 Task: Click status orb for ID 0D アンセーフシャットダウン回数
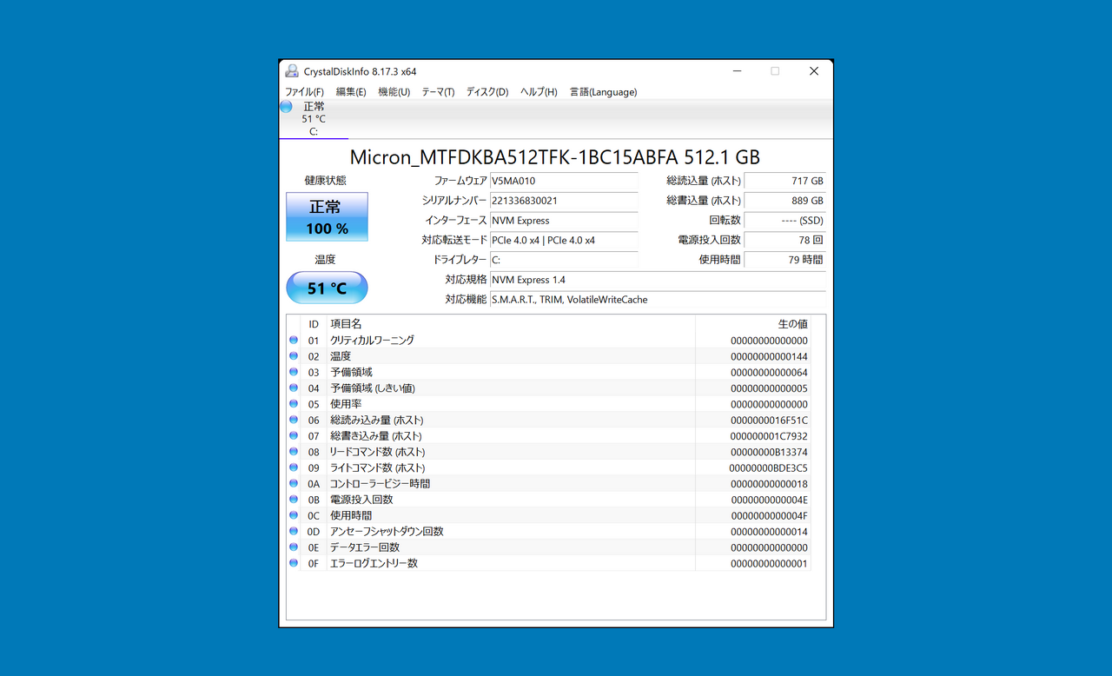point(294,531)
